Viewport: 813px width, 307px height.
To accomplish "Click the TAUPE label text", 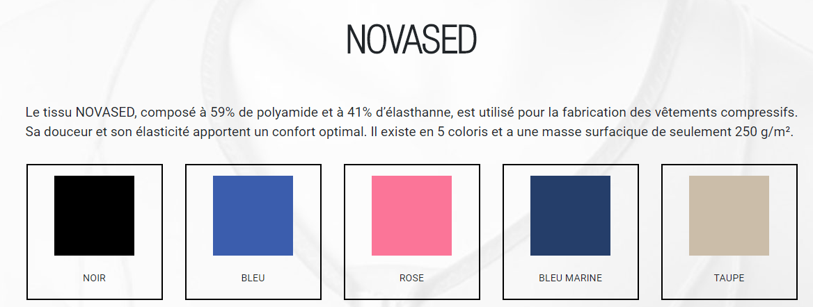I will tap(729, 278).
